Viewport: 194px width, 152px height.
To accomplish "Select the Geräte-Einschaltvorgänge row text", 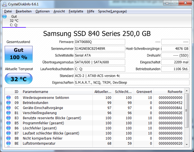I will coord(43,108).
